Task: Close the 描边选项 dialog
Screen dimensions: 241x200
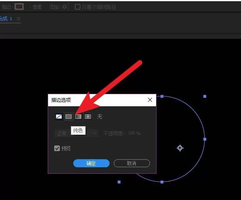Action: [150, 100]
